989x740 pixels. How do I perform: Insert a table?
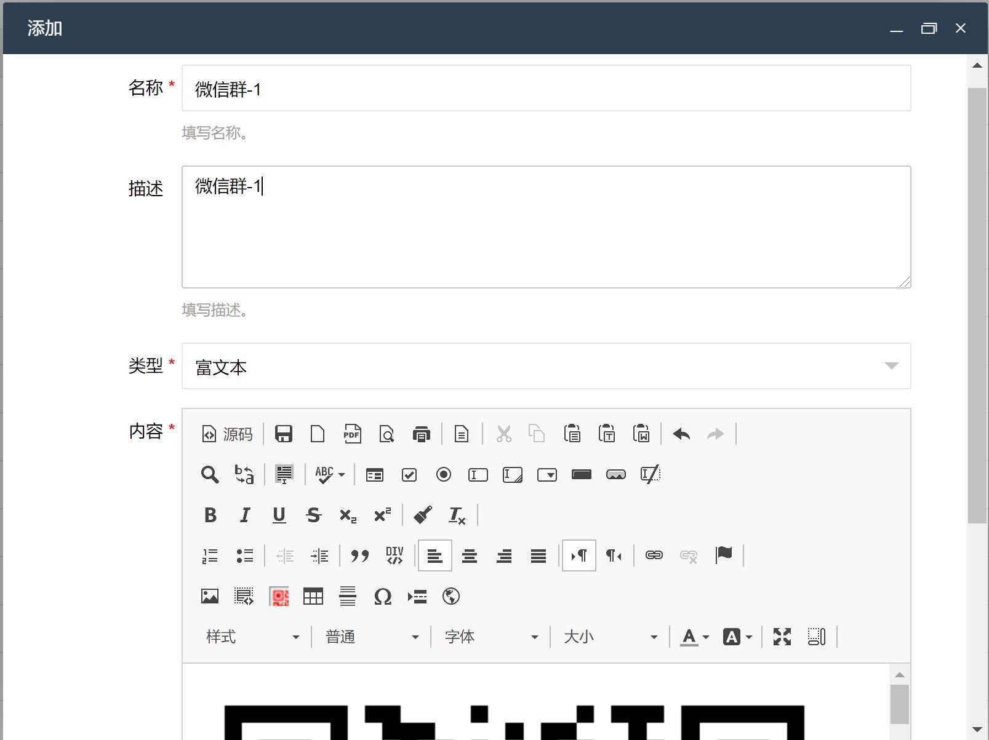[313, 596]
